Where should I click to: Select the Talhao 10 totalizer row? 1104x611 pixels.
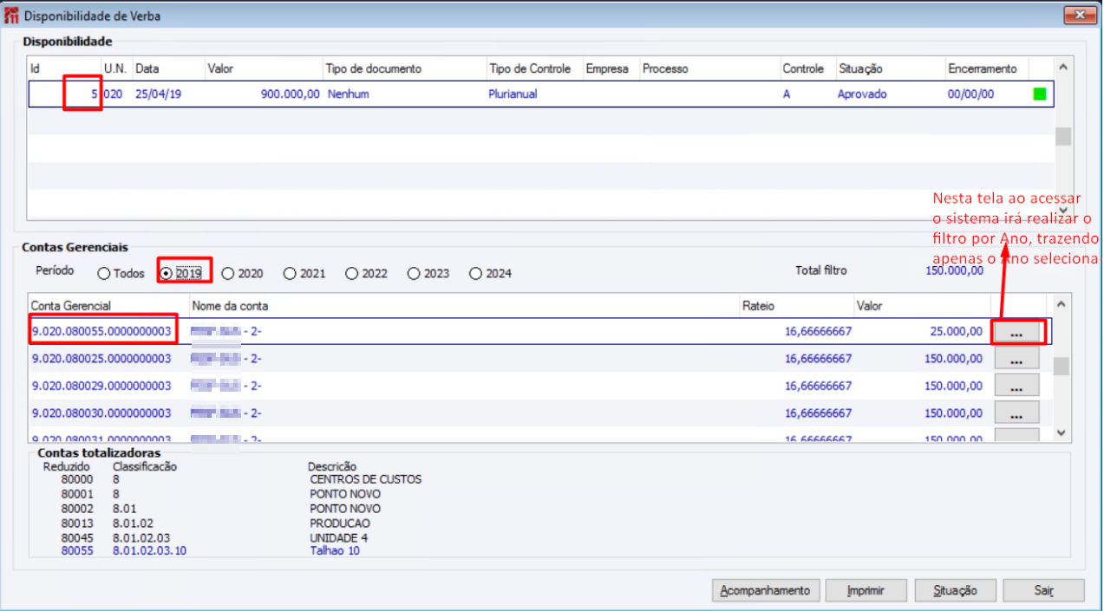tap(335, 550)
